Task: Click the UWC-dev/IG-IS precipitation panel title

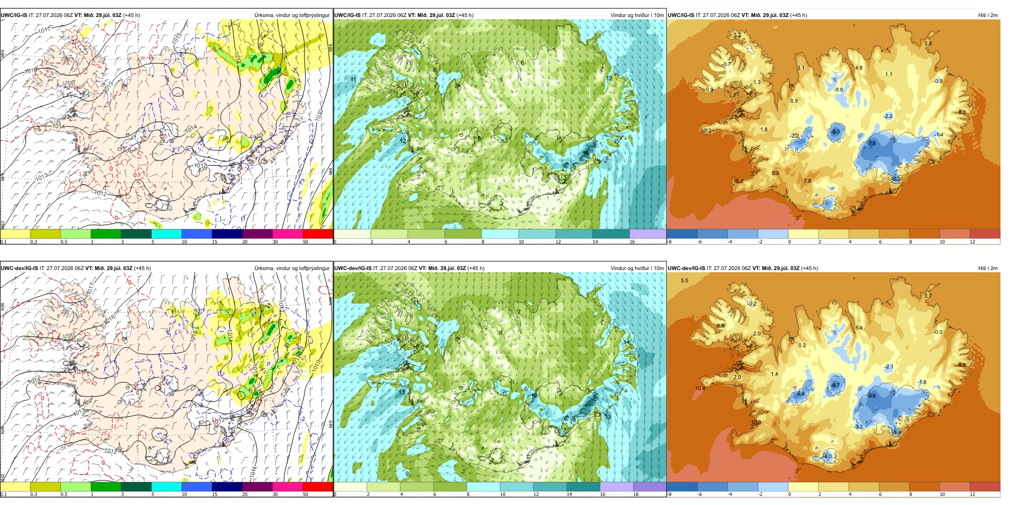Action: click(x=75, y=268)
